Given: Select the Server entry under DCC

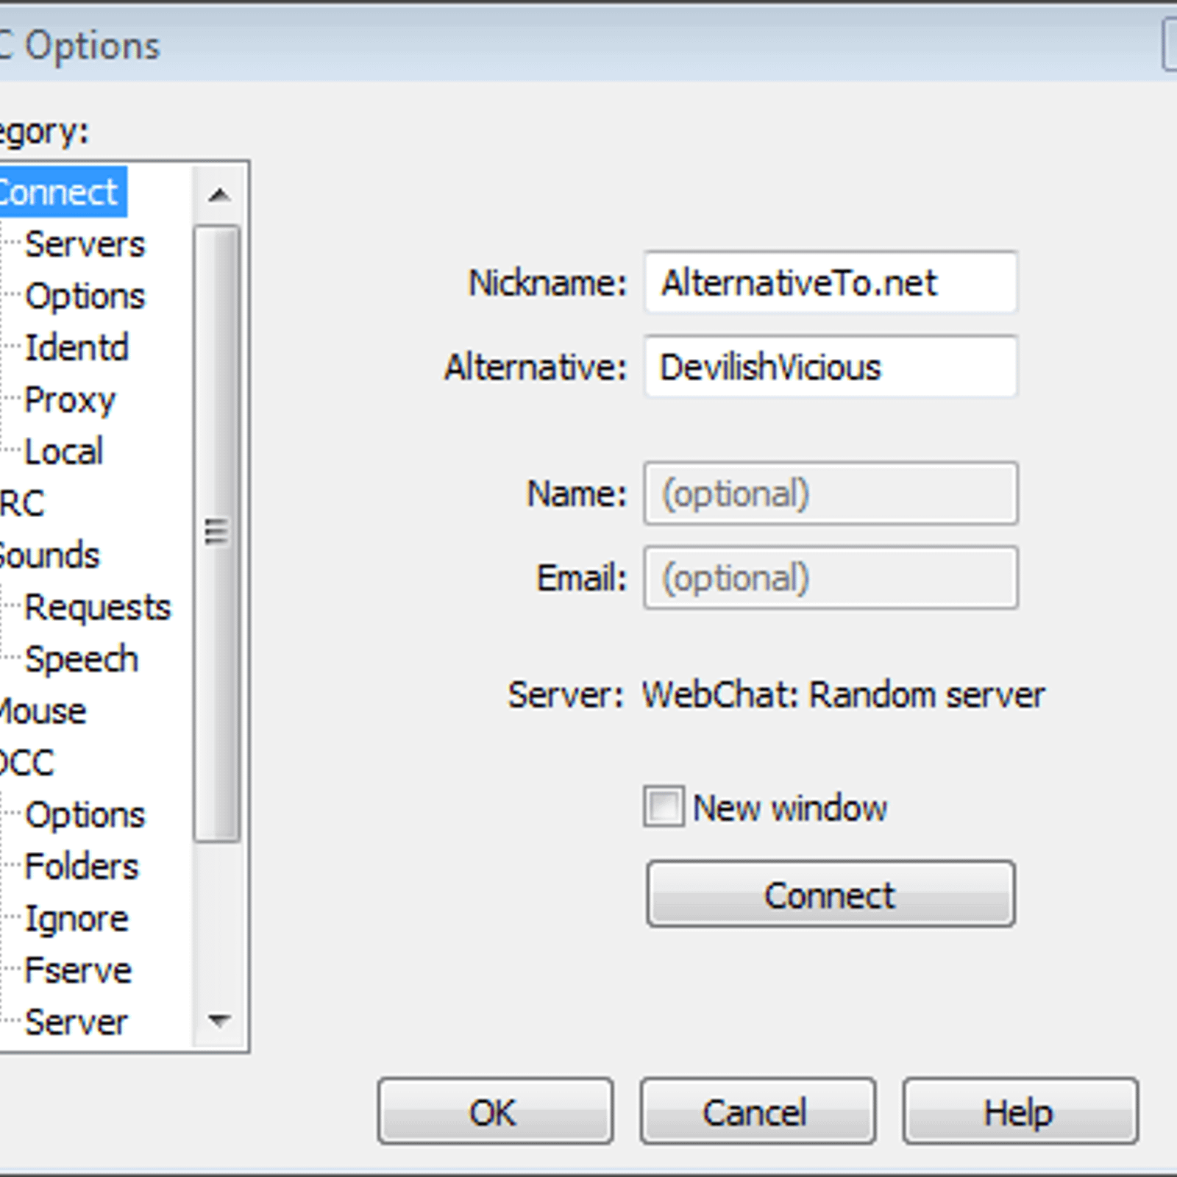Looking at the screenshot, I should (x=76, y=1023).
